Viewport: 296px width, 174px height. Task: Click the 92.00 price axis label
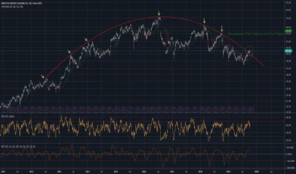pos(288,3)
